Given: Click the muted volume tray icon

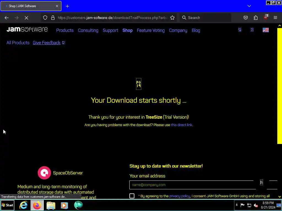Looking at the screenshot, I should click(x=256, y=205).
